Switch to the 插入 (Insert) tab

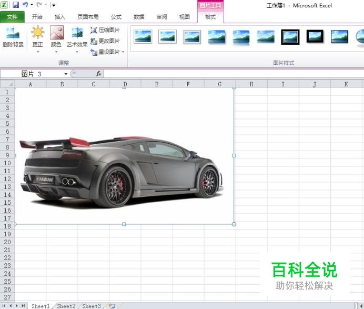tap(59, 17)
